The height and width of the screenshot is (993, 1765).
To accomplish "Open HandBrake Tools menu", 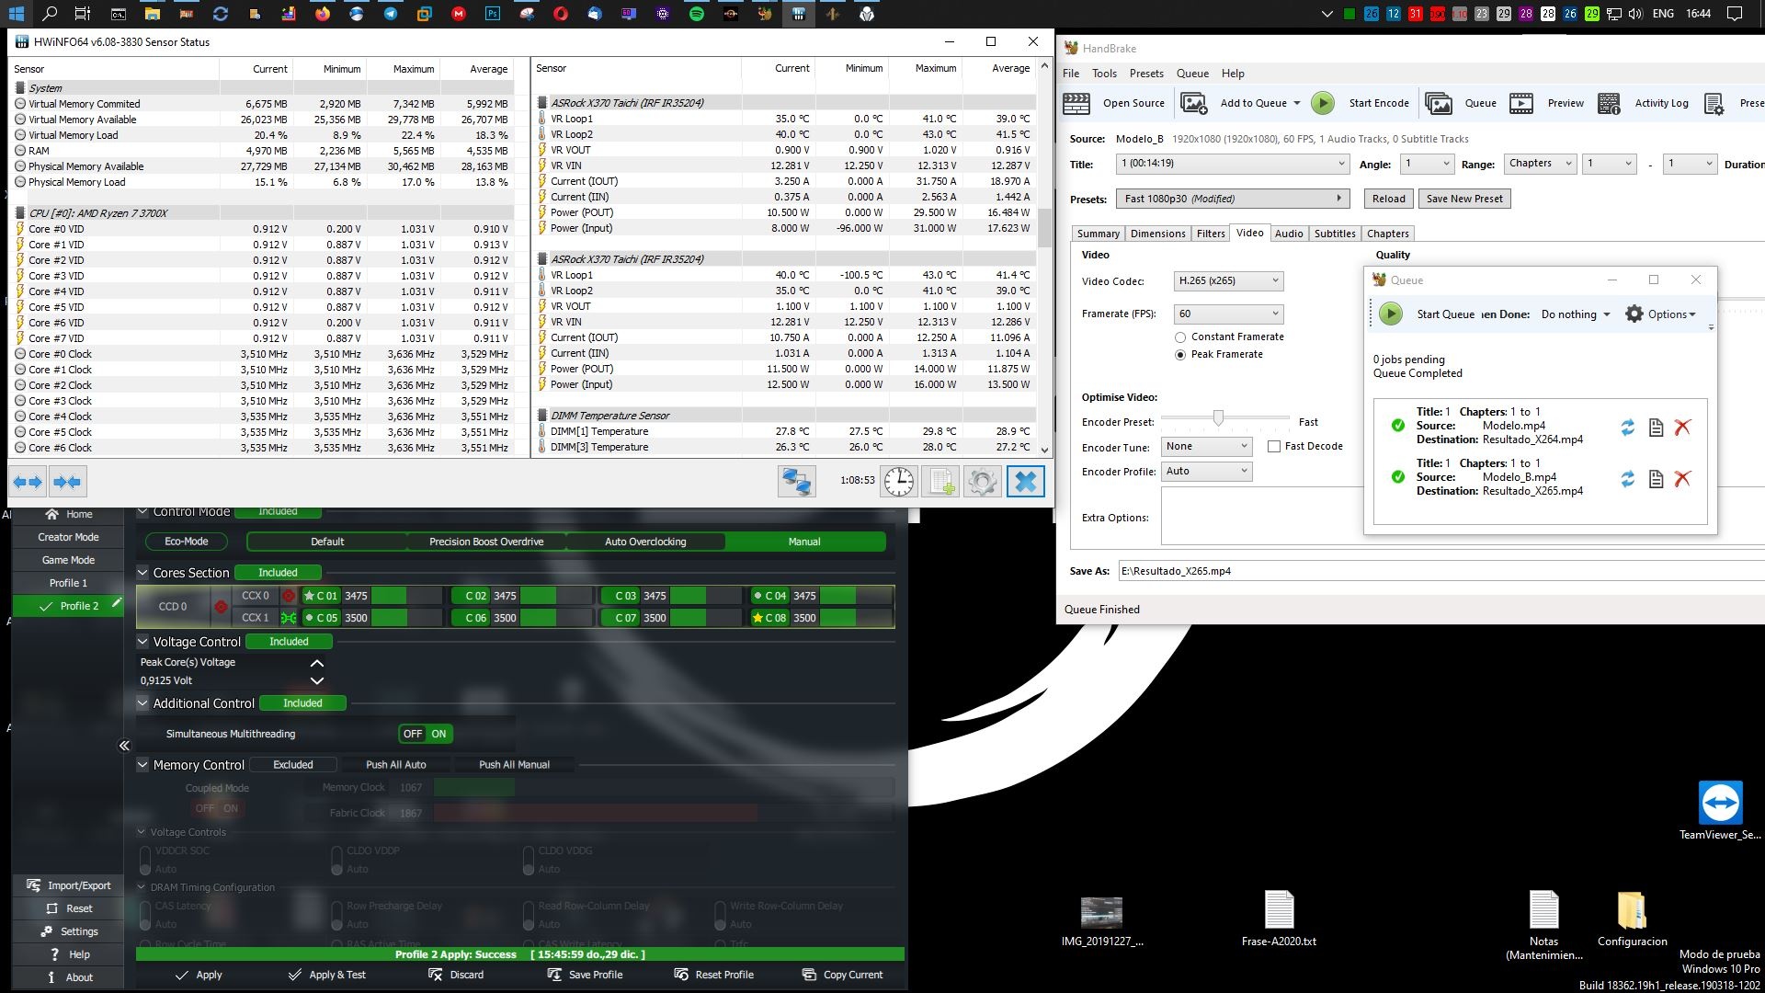I will pyautogui.click(x=1104, y=74).
